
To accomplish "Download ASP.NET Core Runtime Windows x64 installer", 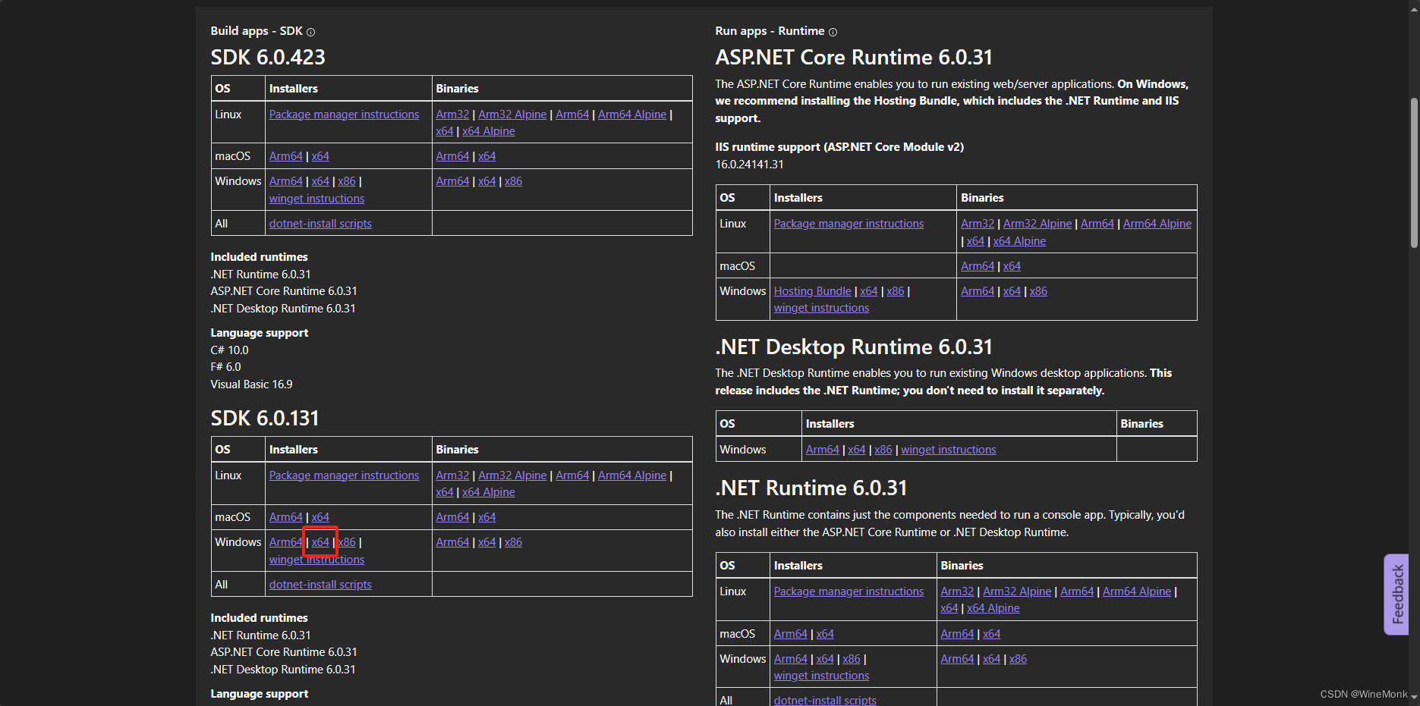I will click(x=869, y=291).
